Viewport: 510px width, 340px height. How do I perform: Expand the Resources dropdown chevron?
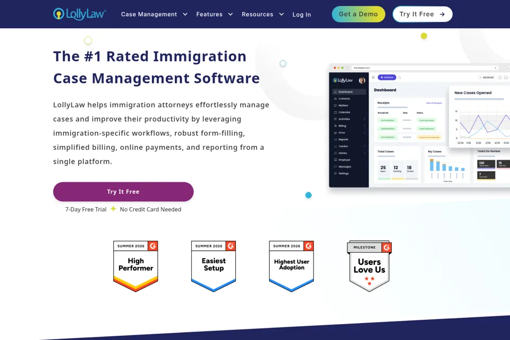[x=282, y=14]
